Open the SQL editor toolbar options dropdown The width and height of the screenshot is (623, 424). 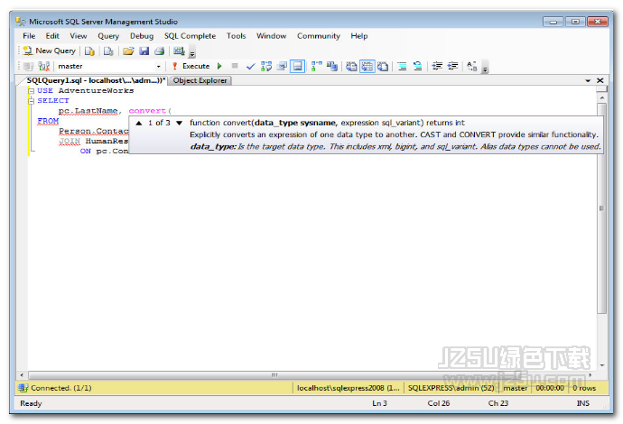click(x=485, y=68)
